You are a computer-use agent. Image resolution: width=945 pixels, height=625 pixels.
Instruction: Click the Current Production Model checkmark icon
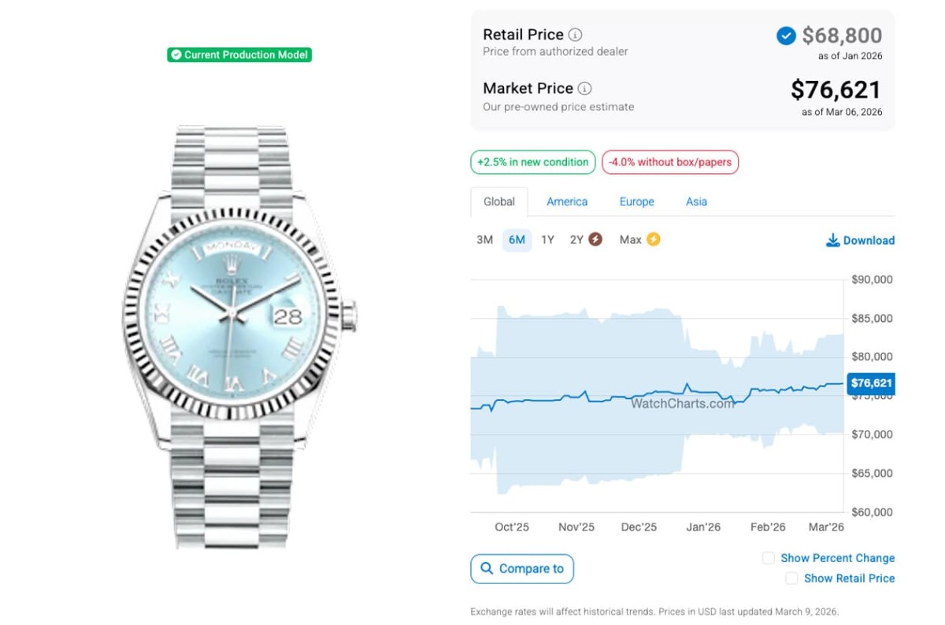(x=176, y=55)
